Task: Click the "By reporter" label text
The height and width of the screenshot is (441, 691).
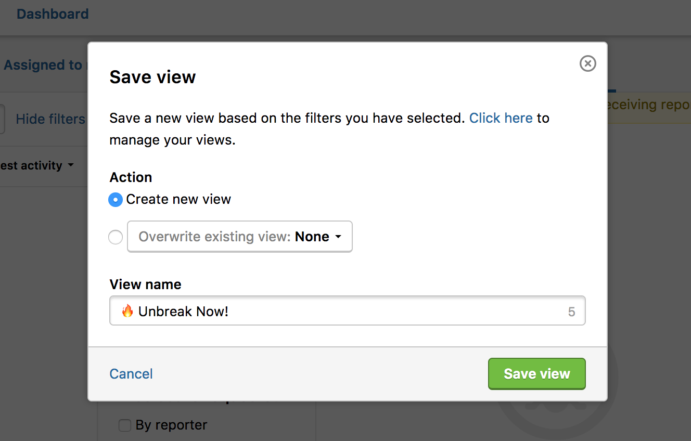Action: (x=171, y=425)
